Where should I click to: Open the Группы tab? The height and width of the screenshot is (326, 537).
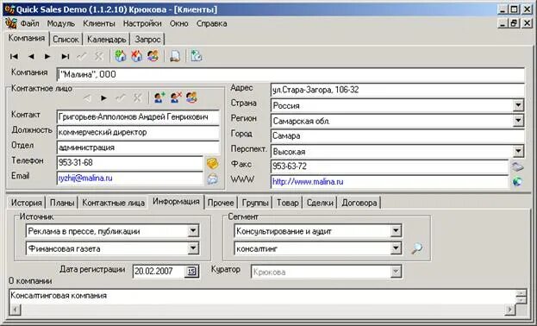255,203
